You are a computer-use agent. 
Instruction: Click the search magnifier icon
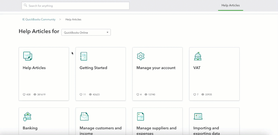(x=26, y=6)
